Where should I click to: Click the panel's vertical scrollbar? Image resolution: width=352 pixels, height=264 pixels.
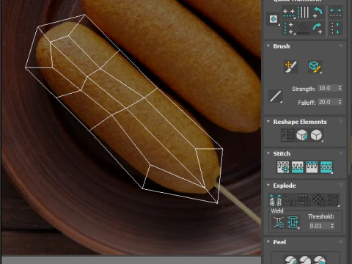pyautogui.click(x=351, y=88)
